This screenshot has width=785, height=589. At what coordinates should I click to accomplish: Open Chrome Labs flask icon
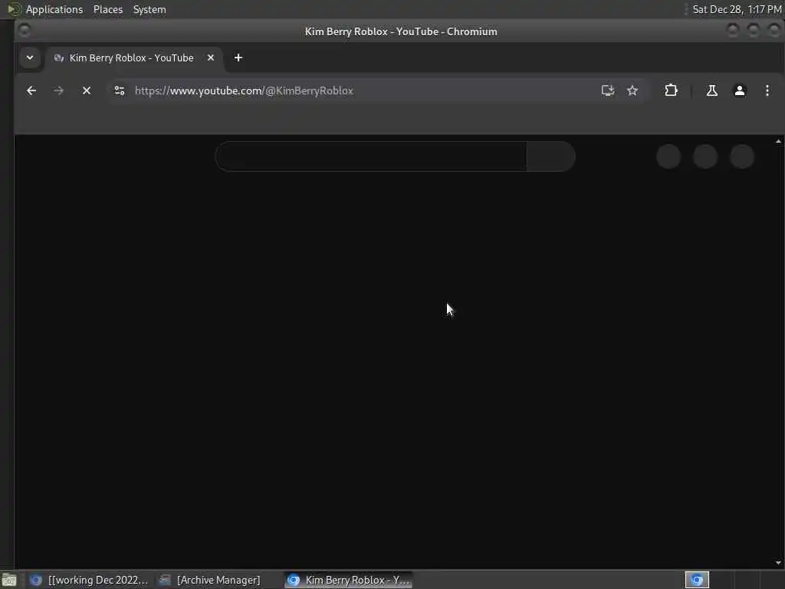[711, 90]
